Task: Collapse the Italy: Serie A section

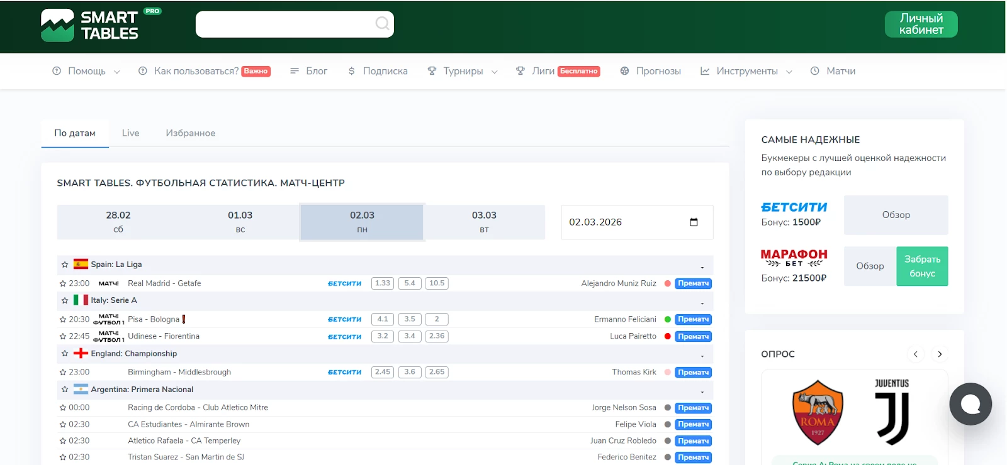Action: 702,304
